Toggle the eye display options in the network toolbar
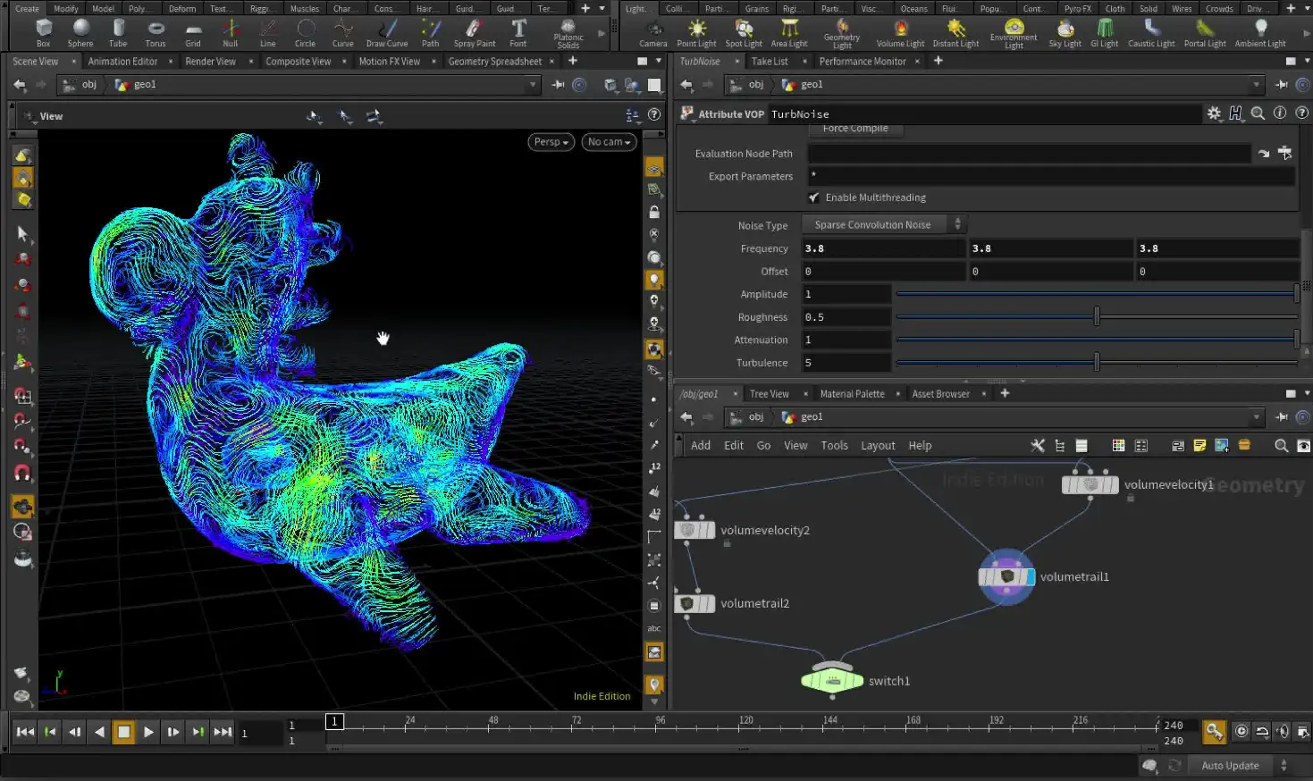This screenshot has width=1313, height=781. click(x=1303, y=445)
